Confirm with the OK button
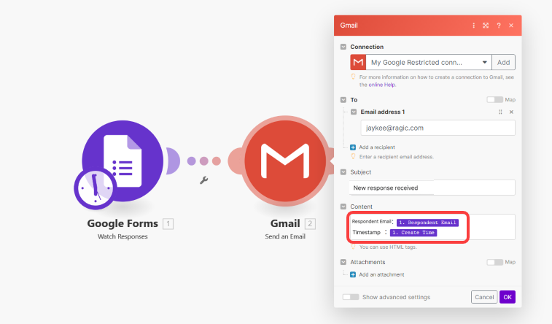Viewport: 552px width, 324px height. (508, 297)
